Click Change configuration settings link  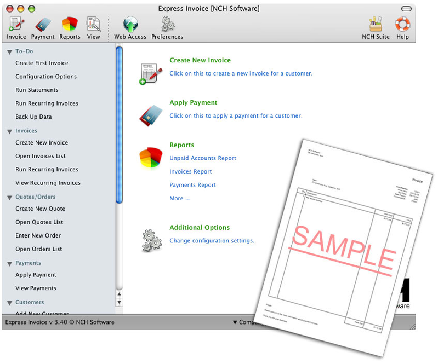[x=212, y=241]
